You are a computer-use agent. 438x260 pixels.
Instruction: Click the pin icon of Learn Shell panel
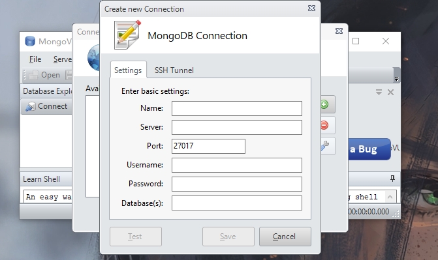(392, 179)
